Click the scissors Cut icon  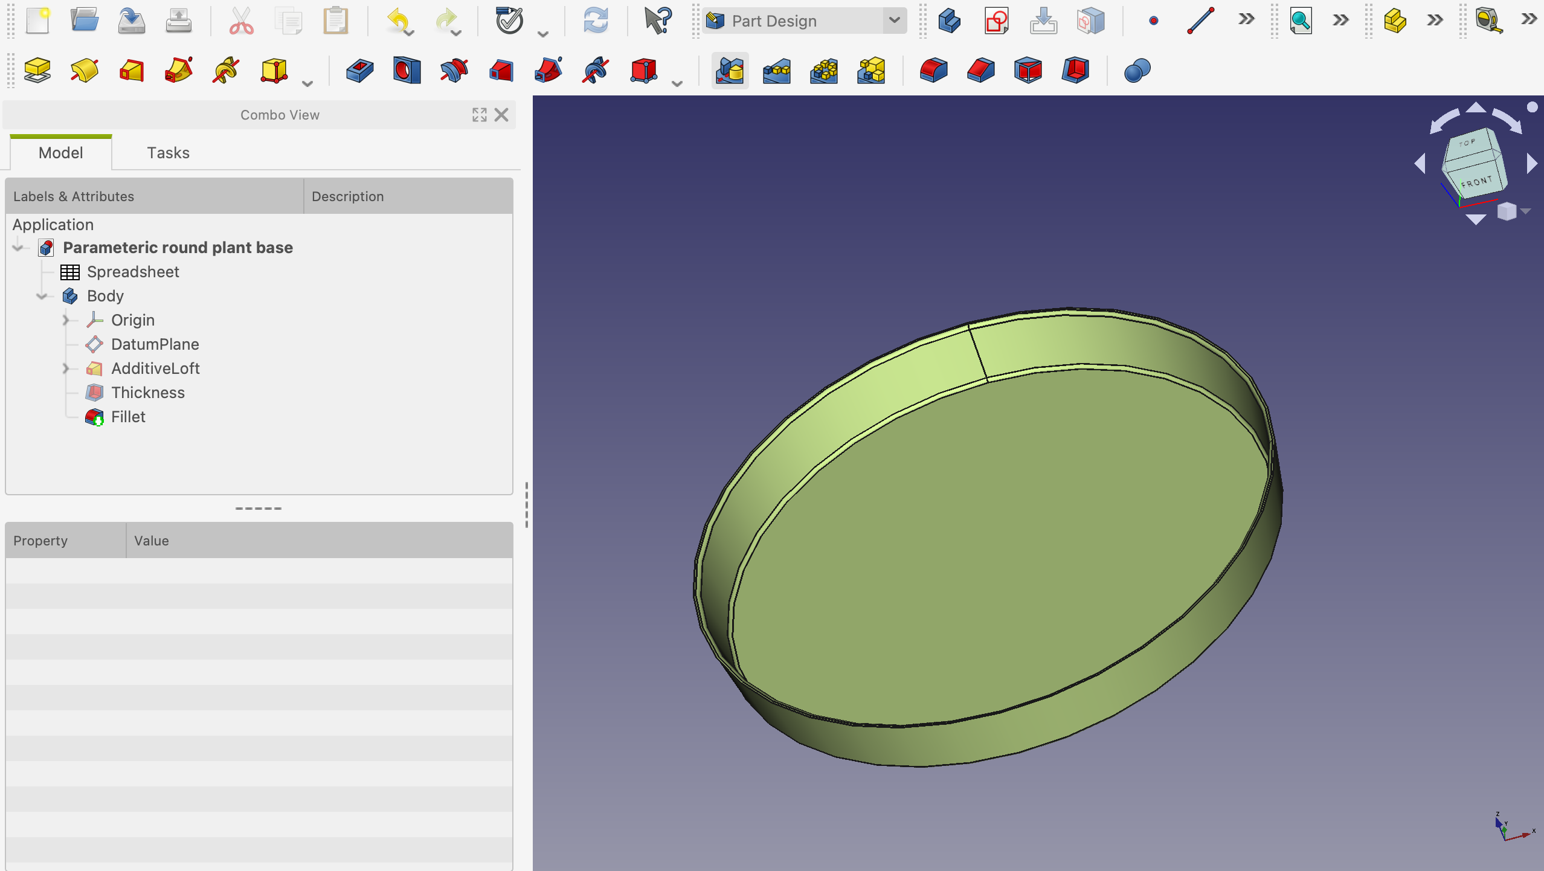pos(241,21)
